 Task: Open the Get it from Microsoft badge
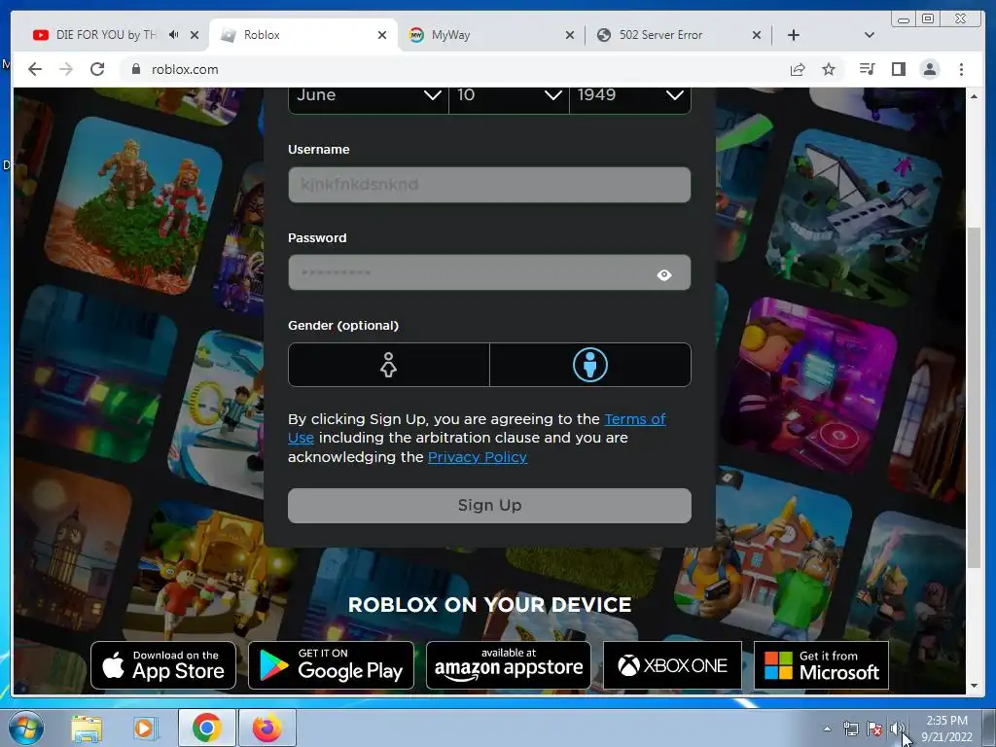click(x=821, y=665)
